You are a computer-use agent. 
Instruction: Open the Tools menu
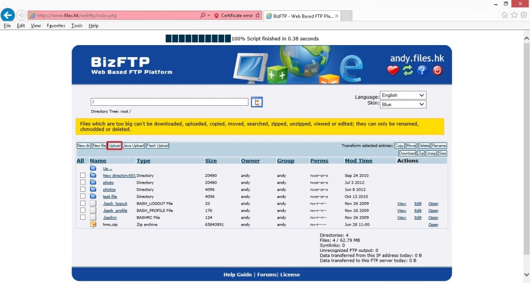77,26
